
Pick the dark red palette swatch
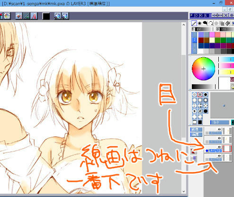tap(201, 40)
